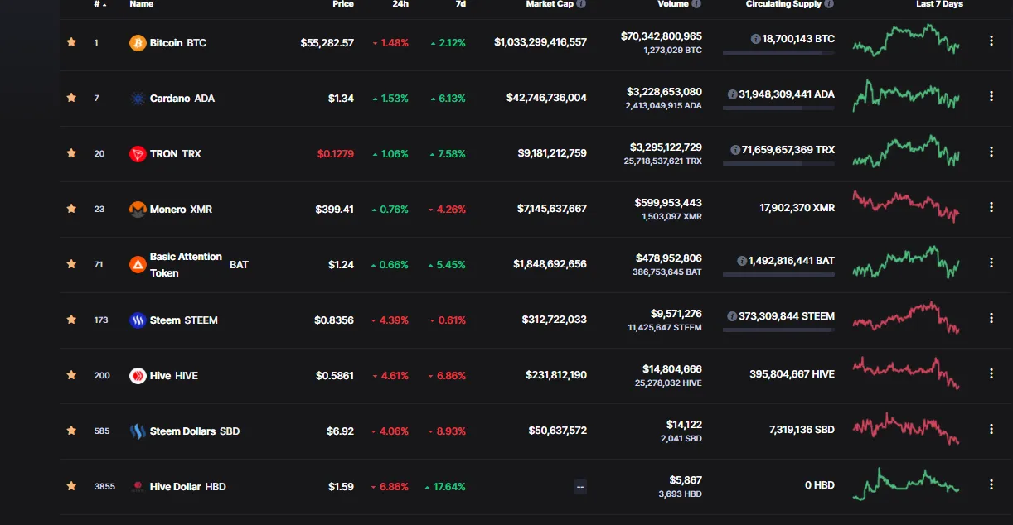Click TRON price $0.1279
Screen dimensions: 1013x525
coord(336,154)
